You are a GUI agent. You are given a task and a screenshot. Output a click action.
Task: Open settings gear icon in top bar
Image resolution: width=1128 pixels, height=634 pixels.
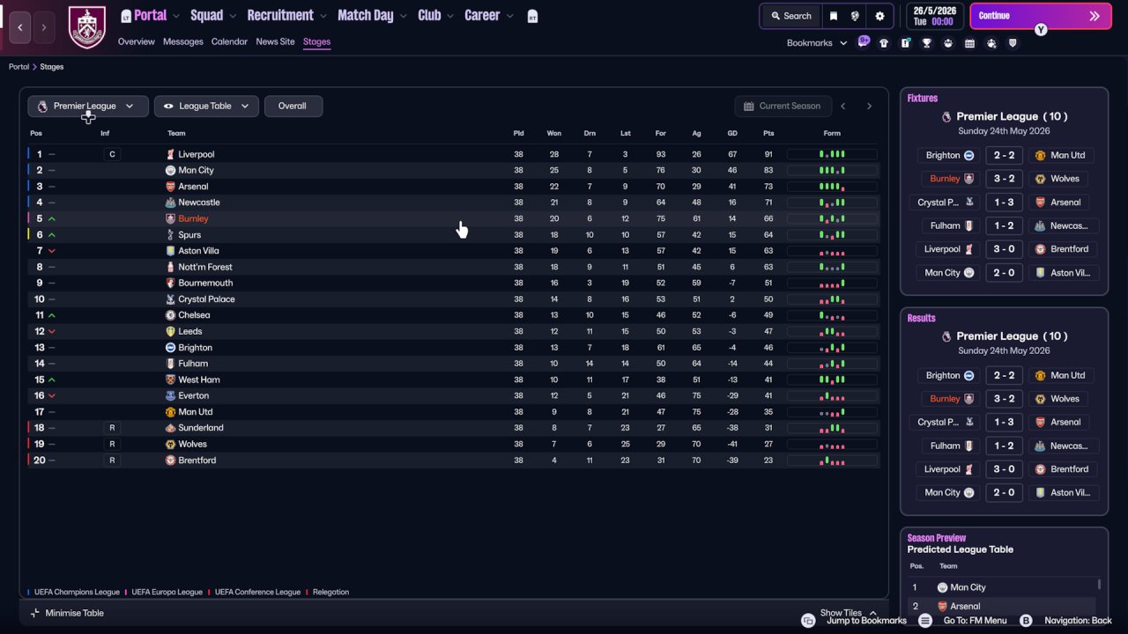879,16
